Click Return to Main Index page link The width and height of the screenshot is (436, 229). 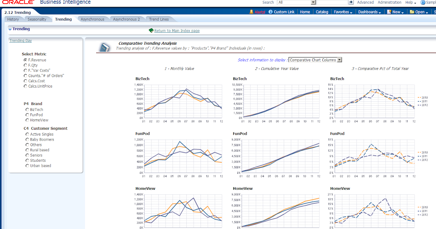(x=176, y=31)
